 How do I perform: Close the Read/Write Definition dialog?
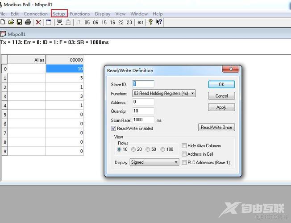coord(231,69)
